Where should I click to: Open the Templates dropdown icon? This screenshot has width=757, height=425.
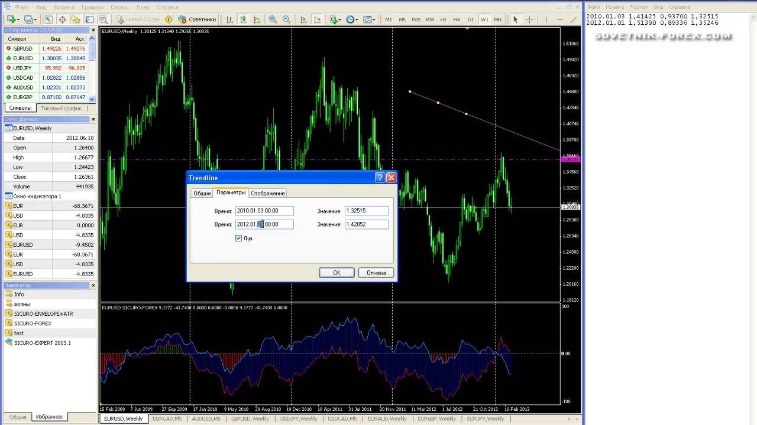click(368, 19)
